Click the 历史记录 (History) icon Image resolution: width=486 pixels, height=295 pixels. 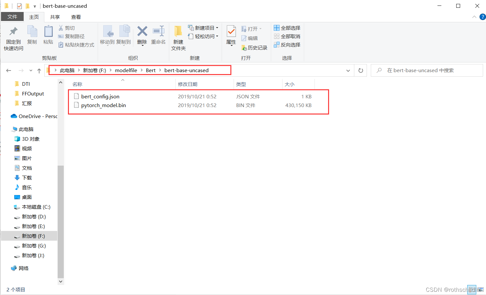pos(244,48)
